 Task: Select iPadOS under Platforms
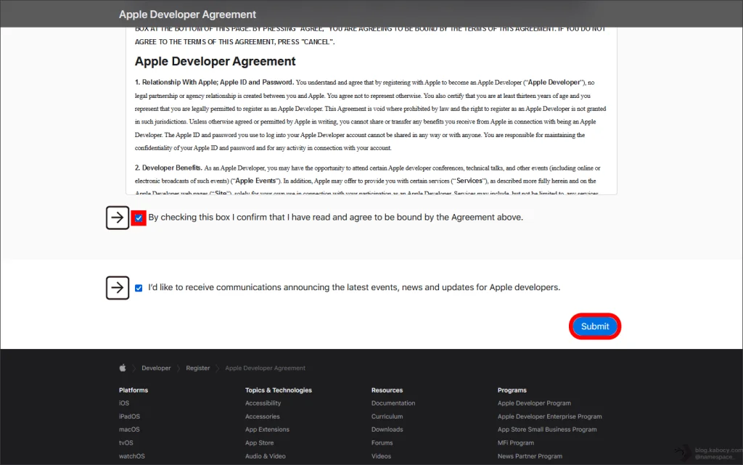tap(129, 416)
